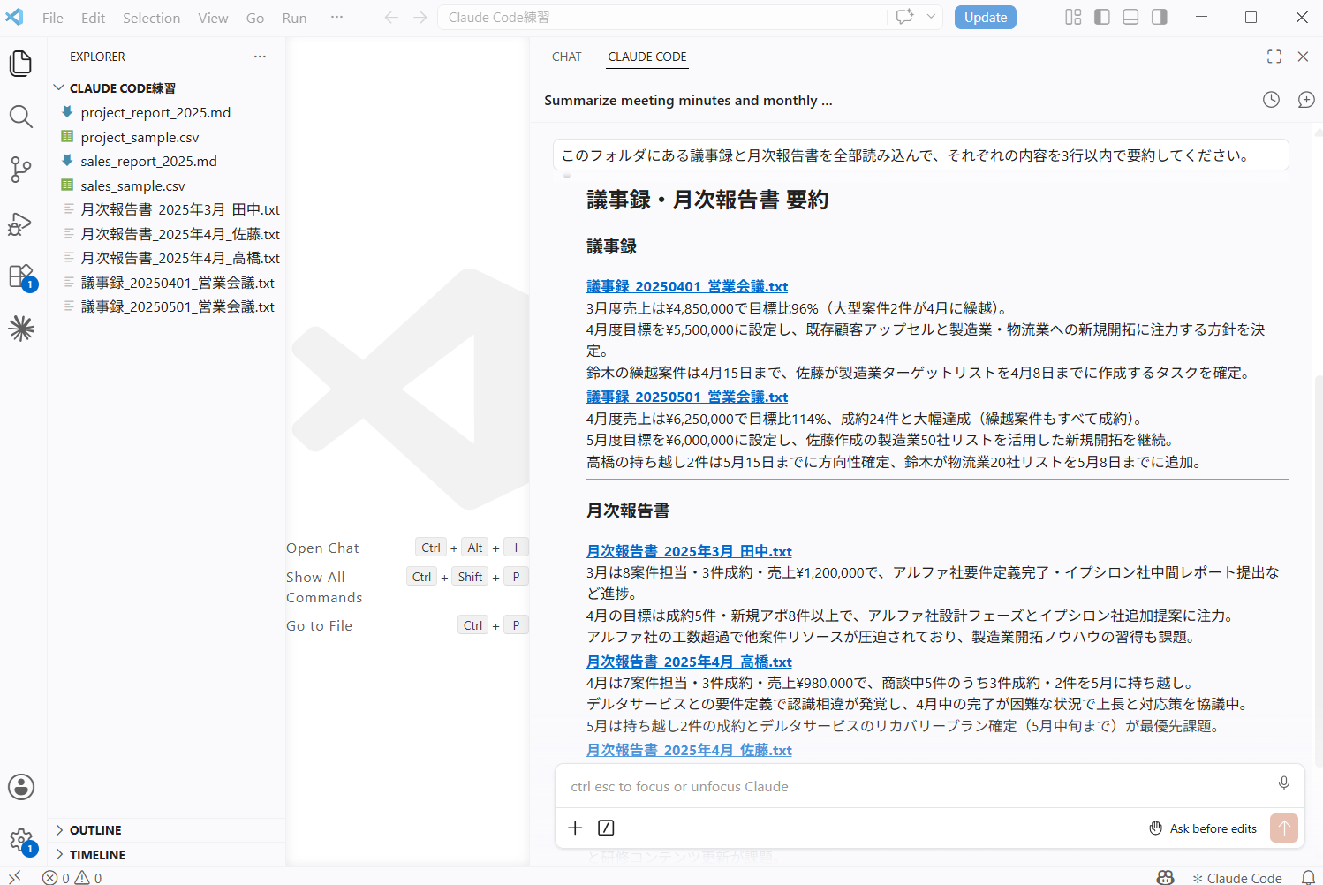Go back with the left arrow

(x=391, y=18)
